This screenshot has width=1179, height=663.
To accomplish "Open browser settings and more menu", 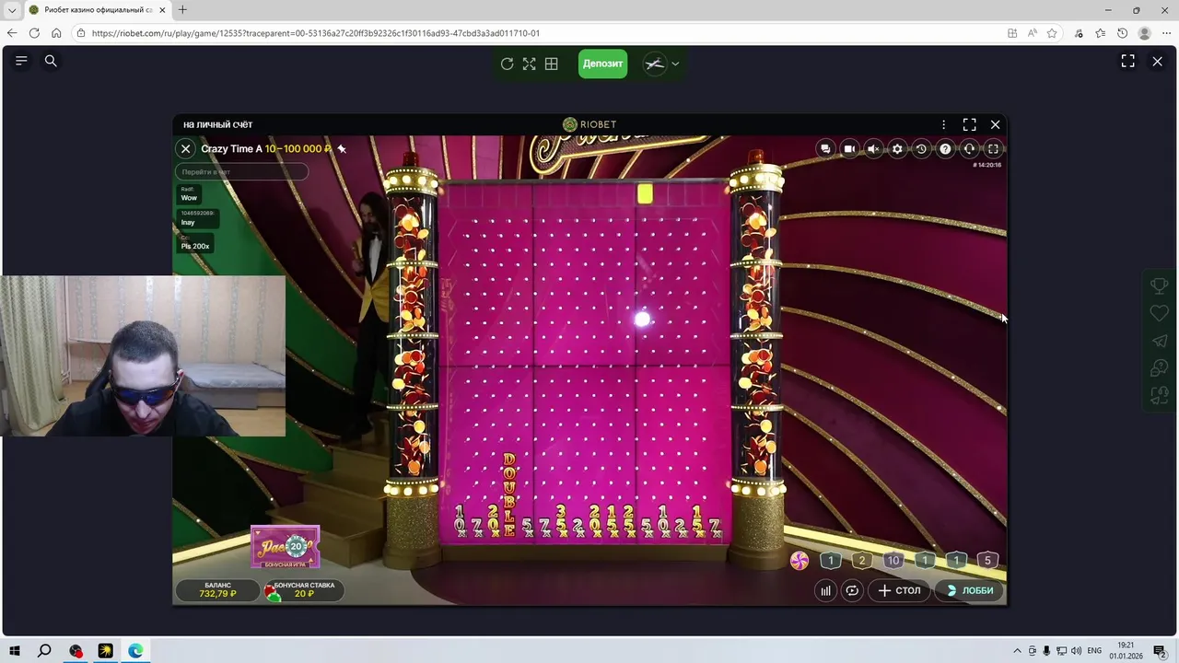I will coord(1167,33).
